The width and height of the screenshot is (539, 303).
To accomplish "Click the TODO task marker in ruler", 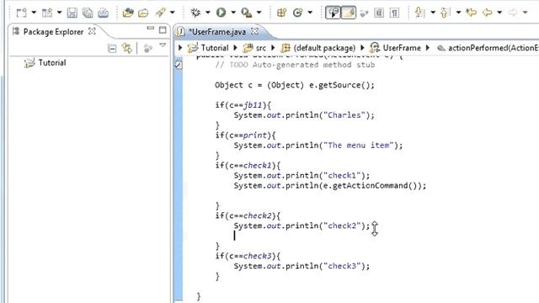I will (x=179, y=64).
